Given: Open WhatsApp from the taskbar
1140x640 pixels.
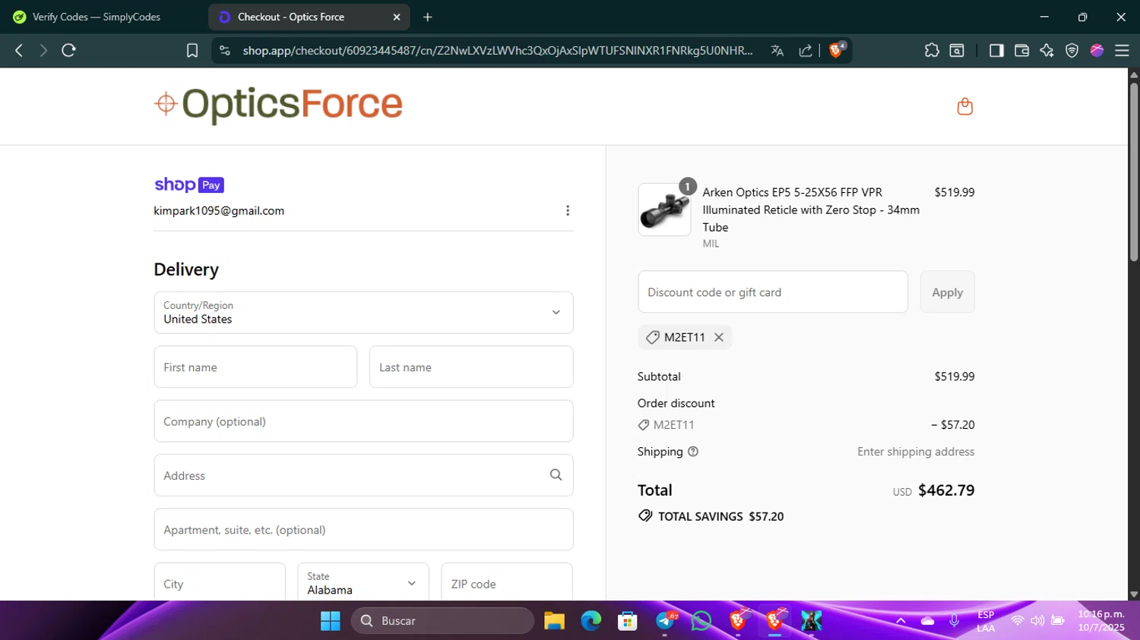Looking at the screenshot, I should click(x=701, y=621).
